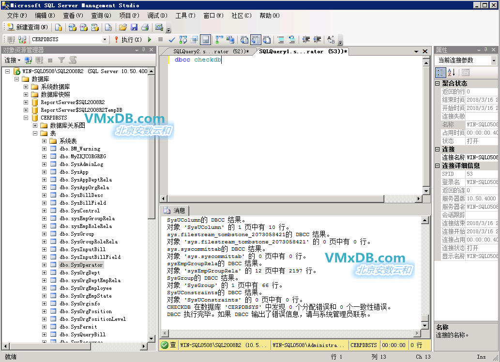Click the active files dropdown arrow
Screen dimensions: 500x362
point(416,51)
